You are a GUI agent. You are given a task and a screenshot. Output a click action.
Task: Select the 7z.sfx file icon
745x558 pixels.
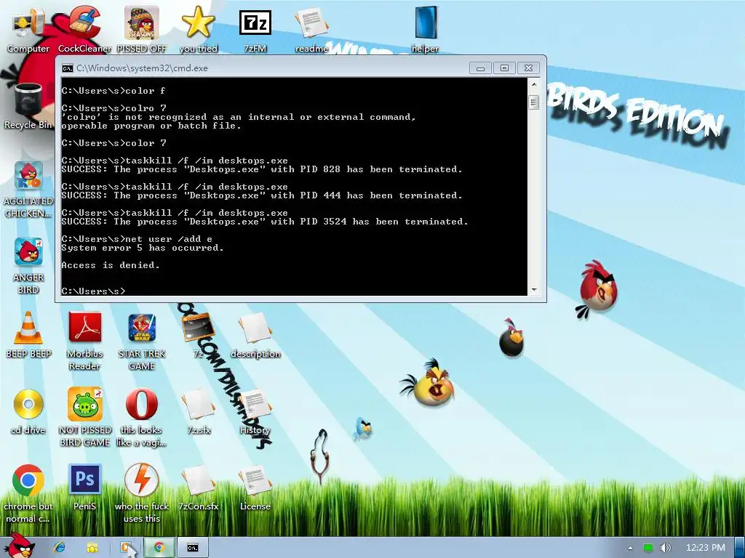(198, 411)
